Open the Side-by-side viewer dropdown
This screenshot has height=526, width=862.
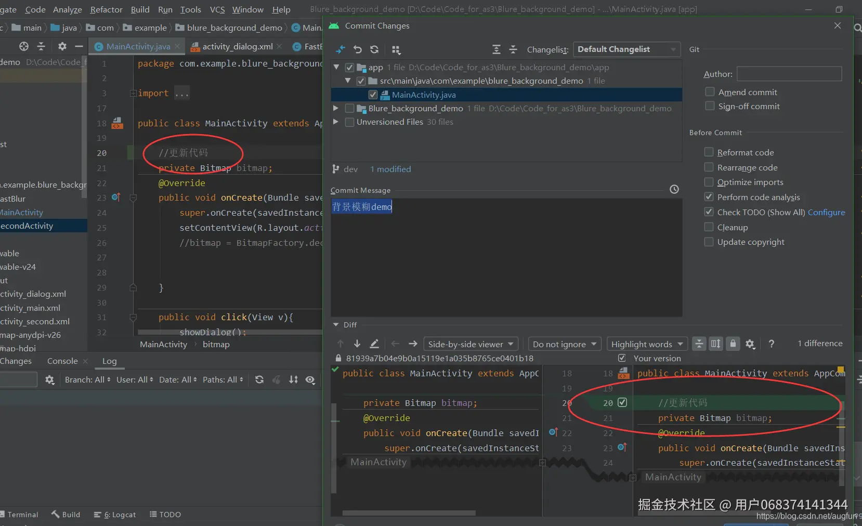point(471,344)
